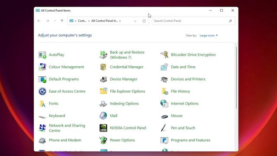Open the Mail icon
Viewport: 277px width, 156px height.
[x=103, y=116]
